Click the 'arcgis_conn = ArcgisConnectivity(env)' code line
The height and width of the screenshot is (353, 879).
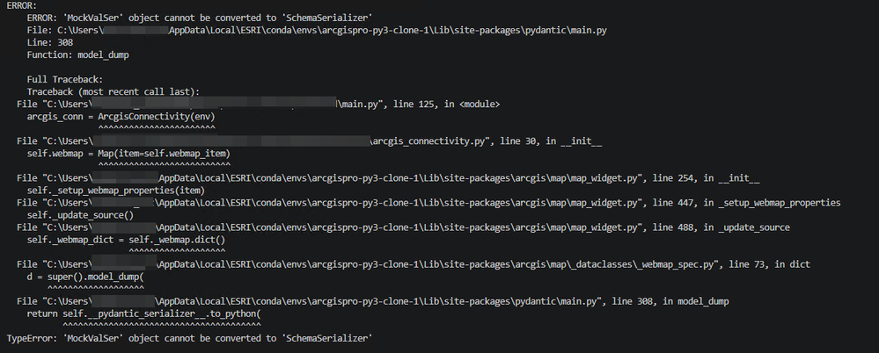click(121, 117)
